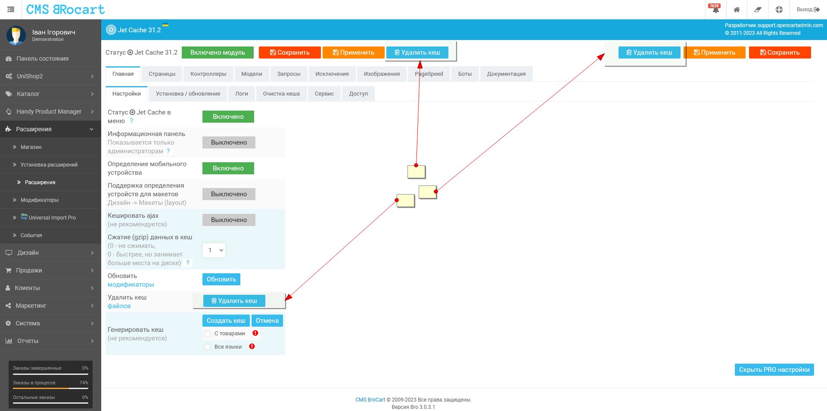Click the Система gear icon
The height and width of the screenshot is (411, 827).
click(8, 323)
